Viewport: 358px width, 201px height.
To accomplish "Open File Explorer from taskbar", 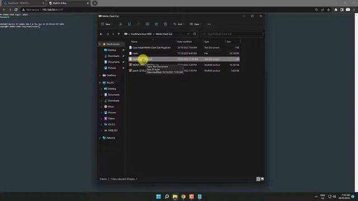I will [175, 197].
